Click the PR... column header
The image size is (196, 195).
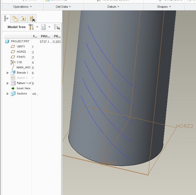(57, 36)
